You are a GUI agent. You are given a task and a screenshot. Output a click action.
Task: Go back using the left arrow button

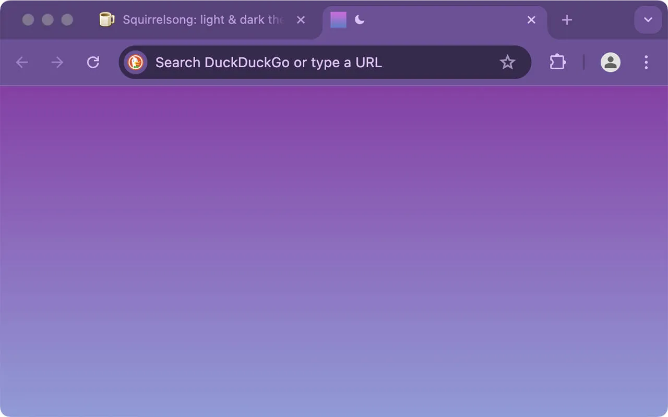coord(22,63)
